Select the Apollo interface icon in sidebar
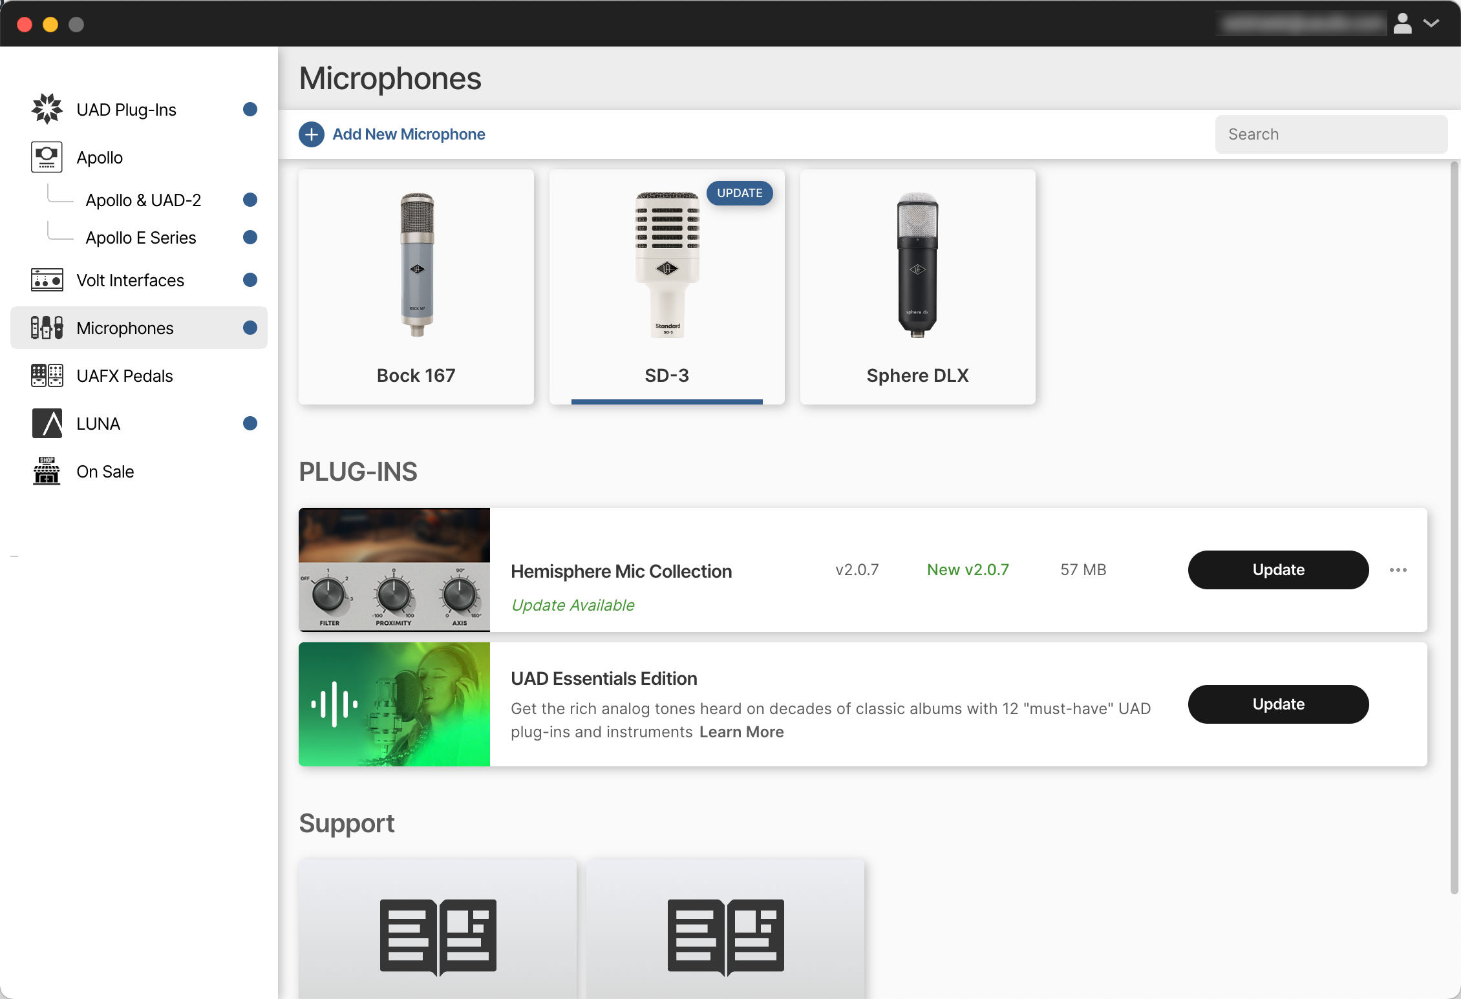The width and height of the screenshot is (1461, 999). tap(46, 156)
